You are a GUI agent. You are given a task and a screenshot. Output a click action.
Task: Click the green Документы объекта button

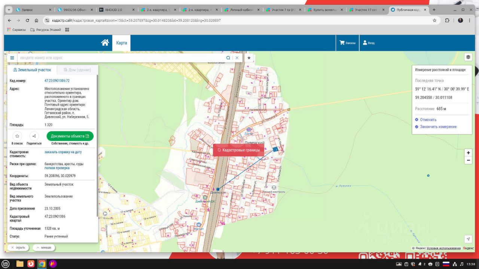click(x=70, y=136)
